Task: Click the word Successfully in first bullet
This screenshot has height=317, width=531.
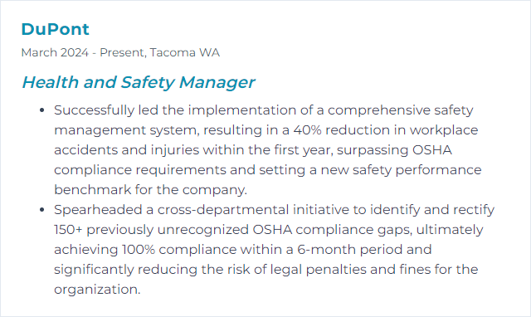Action: (94, 110)
